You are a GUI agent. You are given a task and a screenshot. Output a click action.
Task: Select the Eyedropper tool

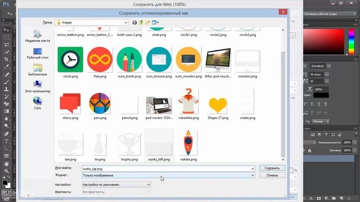[x=6, y=67]
